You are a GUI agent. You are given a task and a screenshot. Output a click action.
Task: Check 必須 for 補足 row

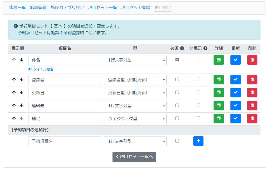[177, 118]
